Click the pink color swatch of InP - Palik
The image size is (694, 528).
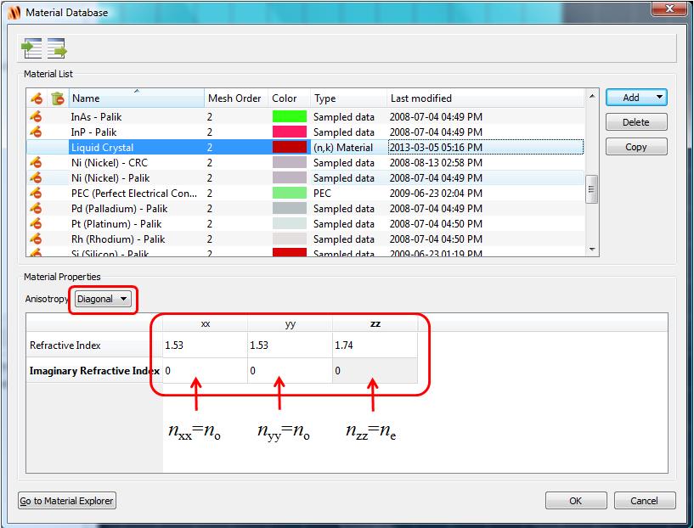tap(290, 132)
